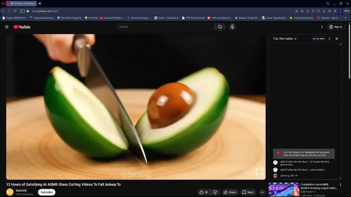The height and width of the screenshot is (197, 351).
Task: Open Easy Setup sliders icon
Action: point(330,11)
